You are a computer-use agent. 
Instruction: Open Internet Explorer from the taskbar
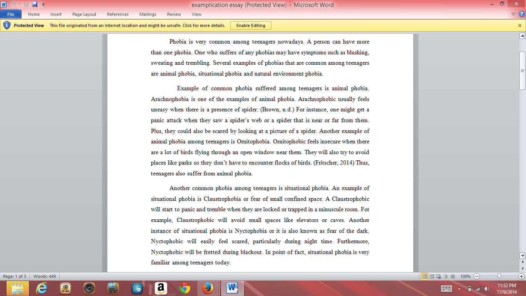[x=42, y=288]
